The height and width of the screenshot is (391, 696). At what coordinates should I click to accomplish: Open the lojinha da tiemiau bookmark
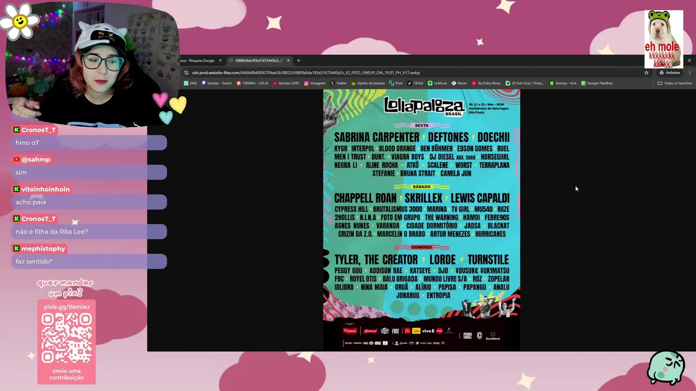pyautogui.click(x=368, y=83)
